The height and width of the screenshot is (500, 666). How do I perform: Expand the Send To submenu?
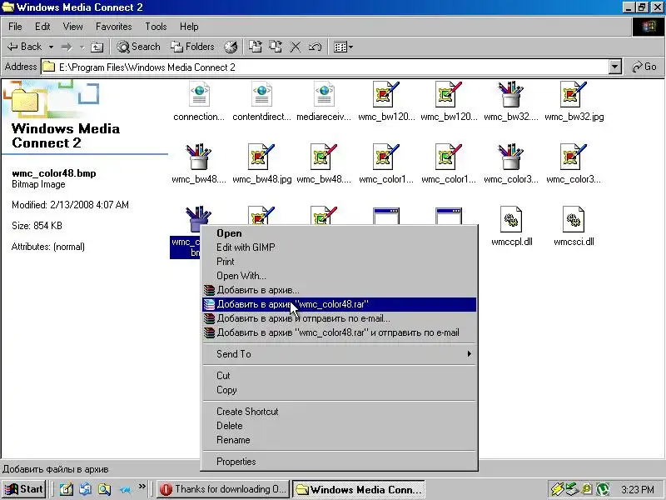pyautogui.click(x=339, y=354)
